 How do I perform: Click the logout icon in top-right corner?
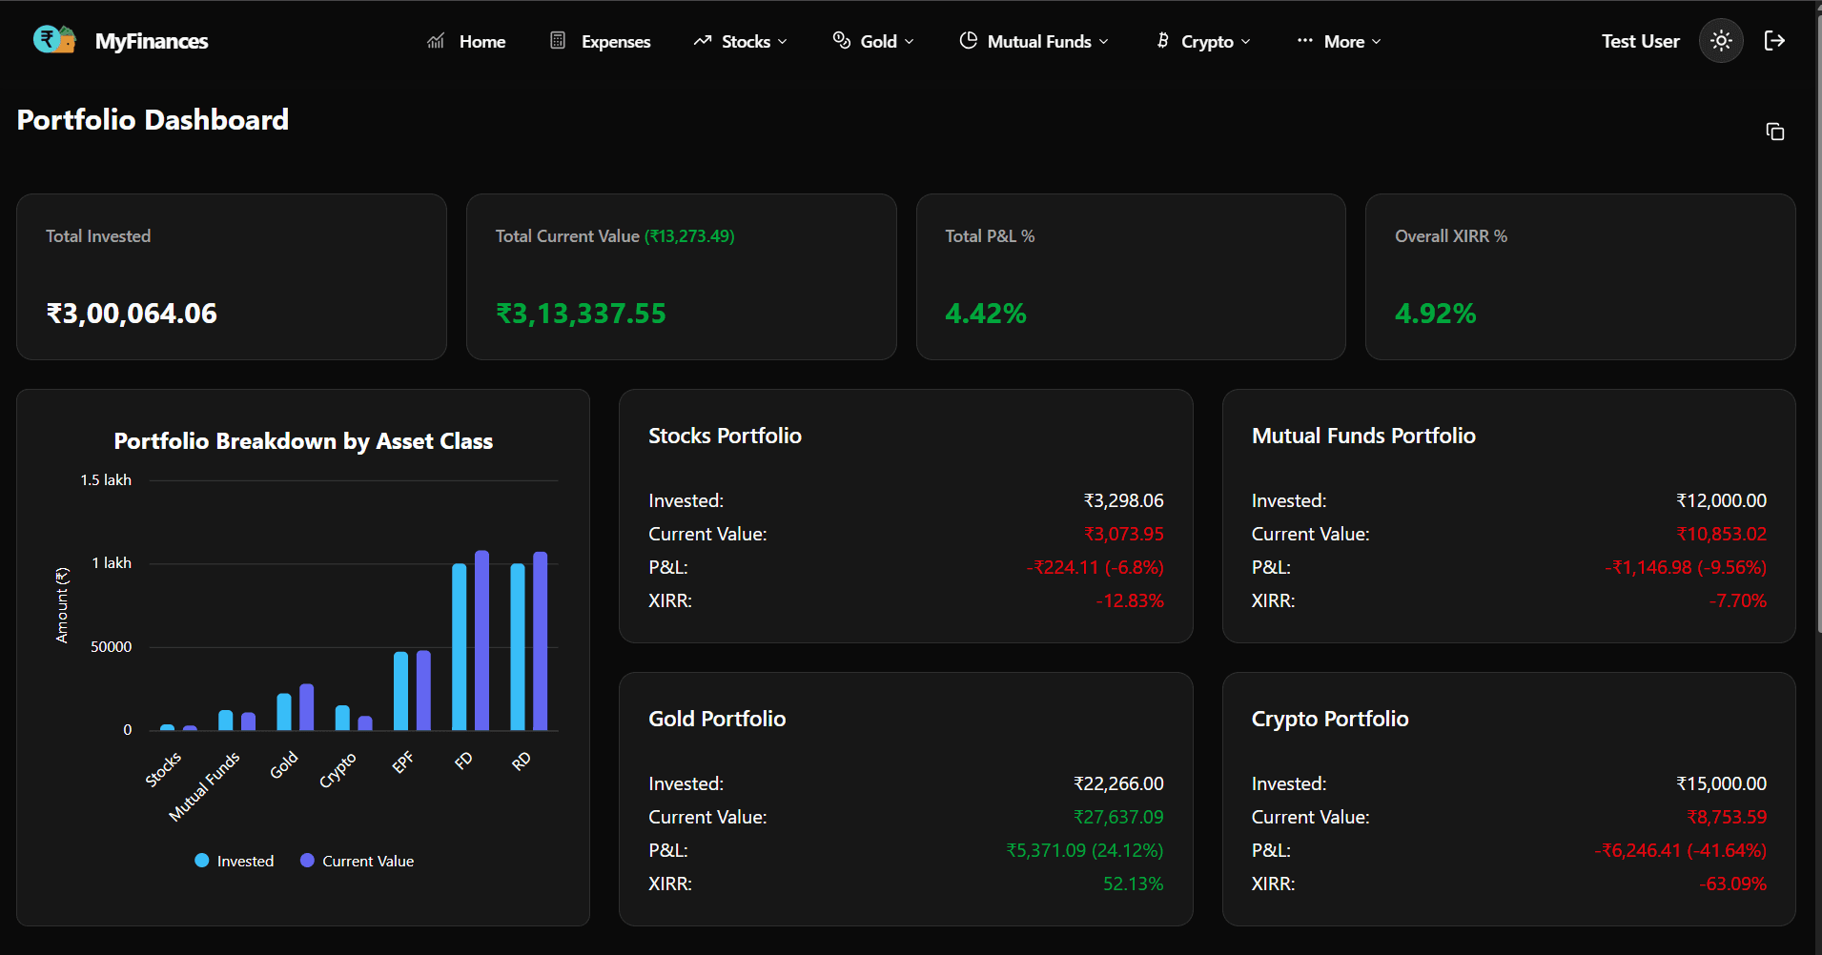point(1775,40)
